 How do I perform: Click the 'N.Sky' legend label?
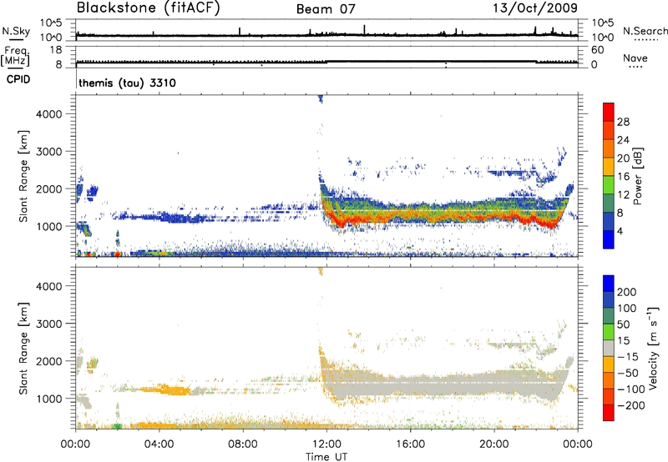[16, 31]
